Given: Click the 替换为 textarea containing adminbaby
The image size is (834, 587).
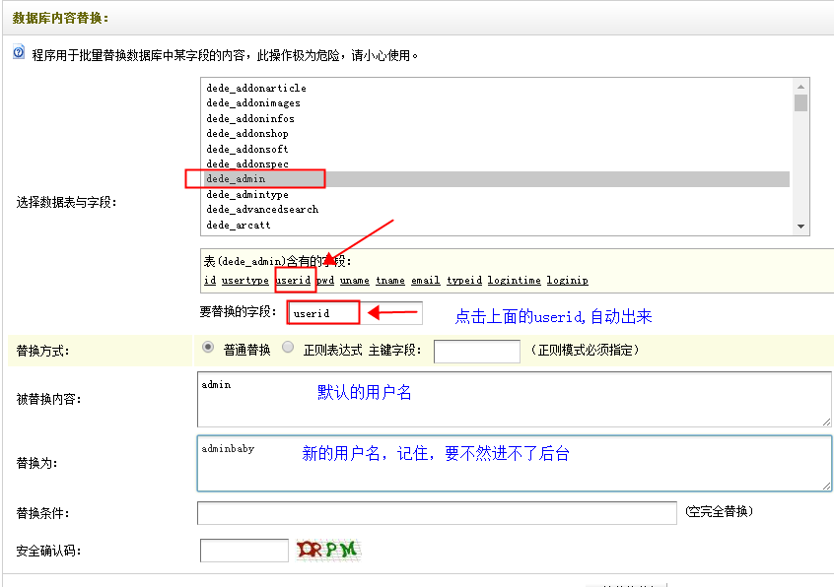Looking at the screenshot, I should pos(514,463).
